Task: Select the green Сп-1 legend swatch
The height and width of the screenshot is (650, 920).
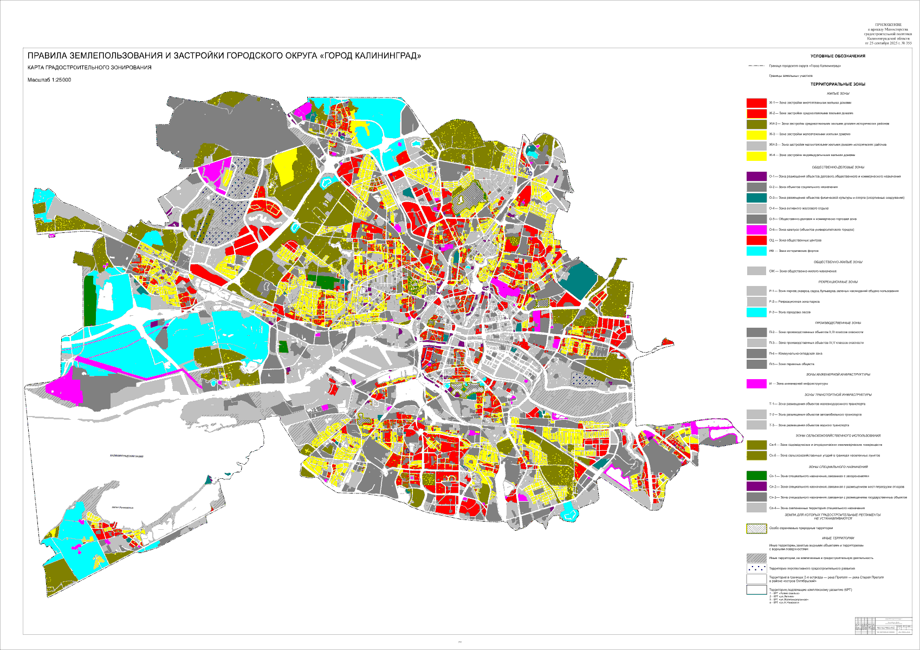Action: [x=756, y=476]
